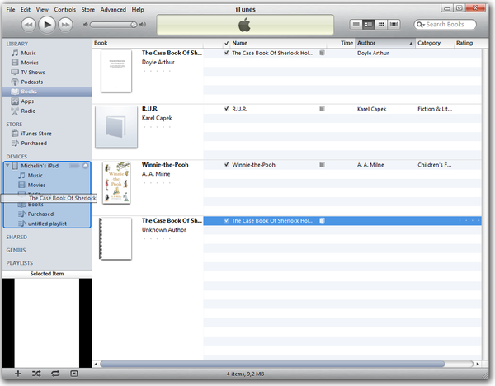Skip forward to the next track

[65, 25]
